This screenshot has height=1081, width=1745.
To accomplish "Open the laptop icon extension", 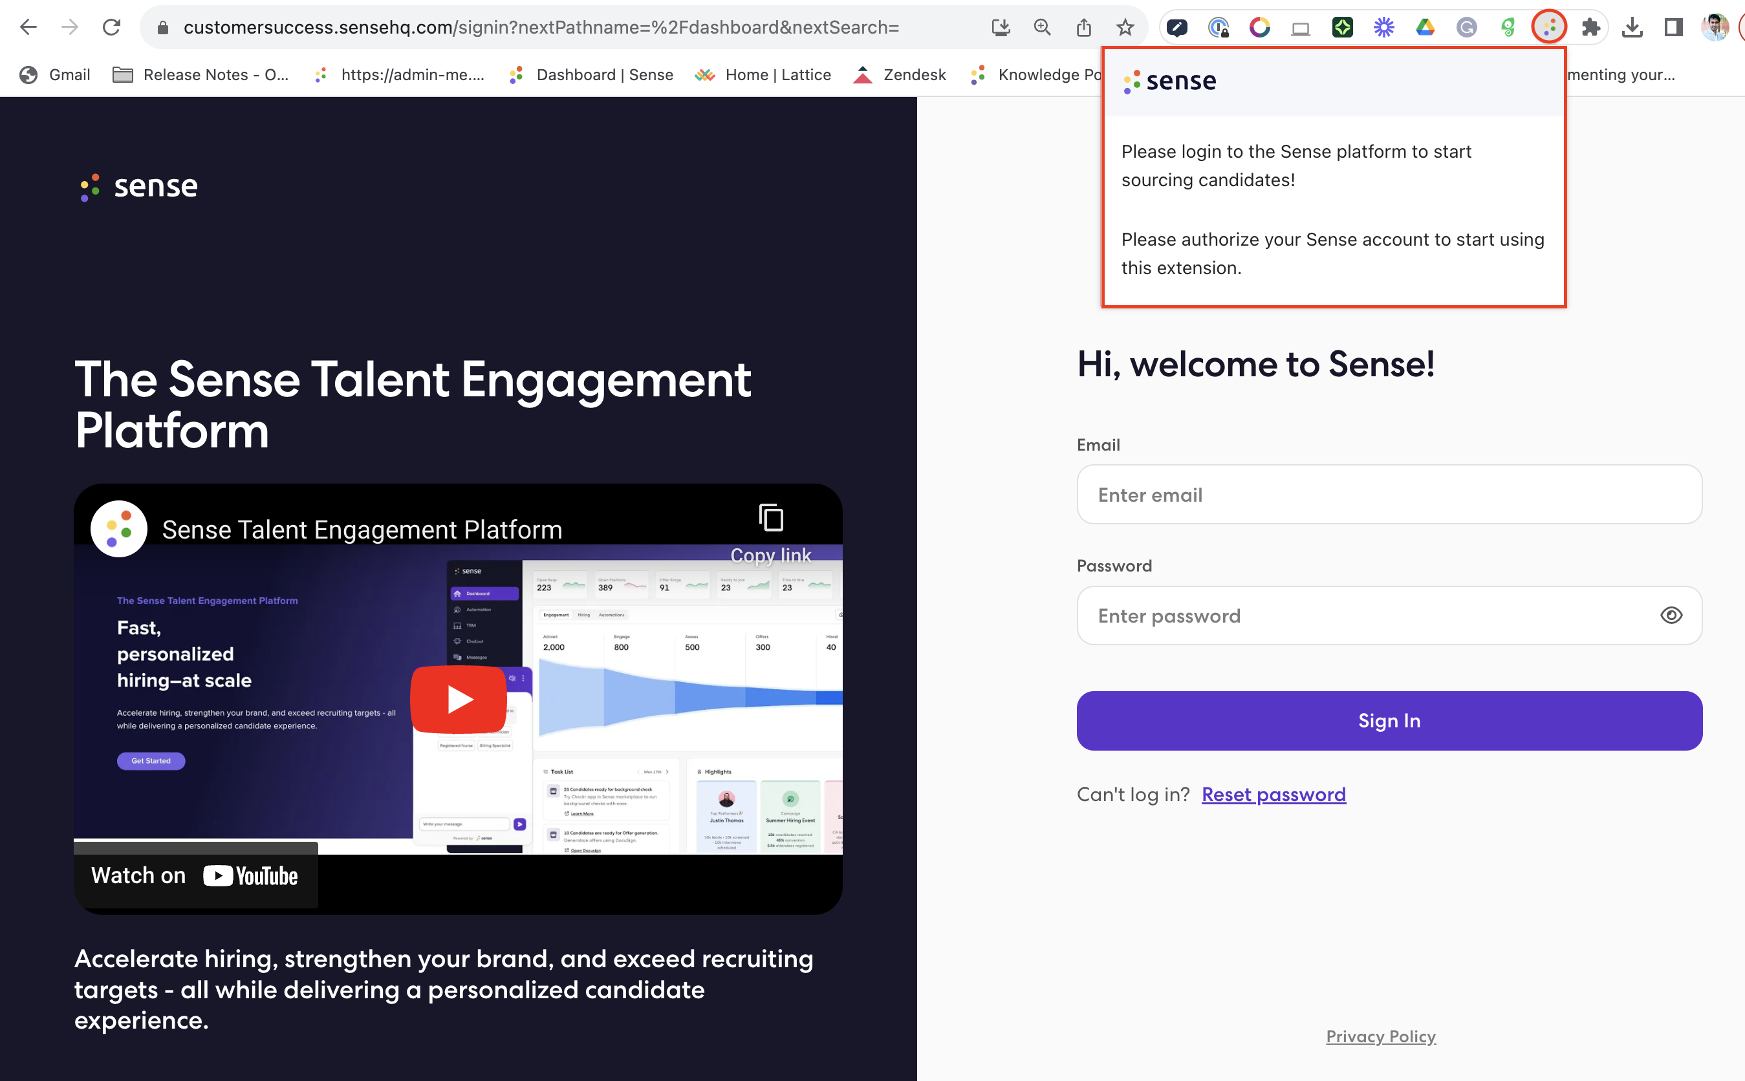I will (1301, 28).
